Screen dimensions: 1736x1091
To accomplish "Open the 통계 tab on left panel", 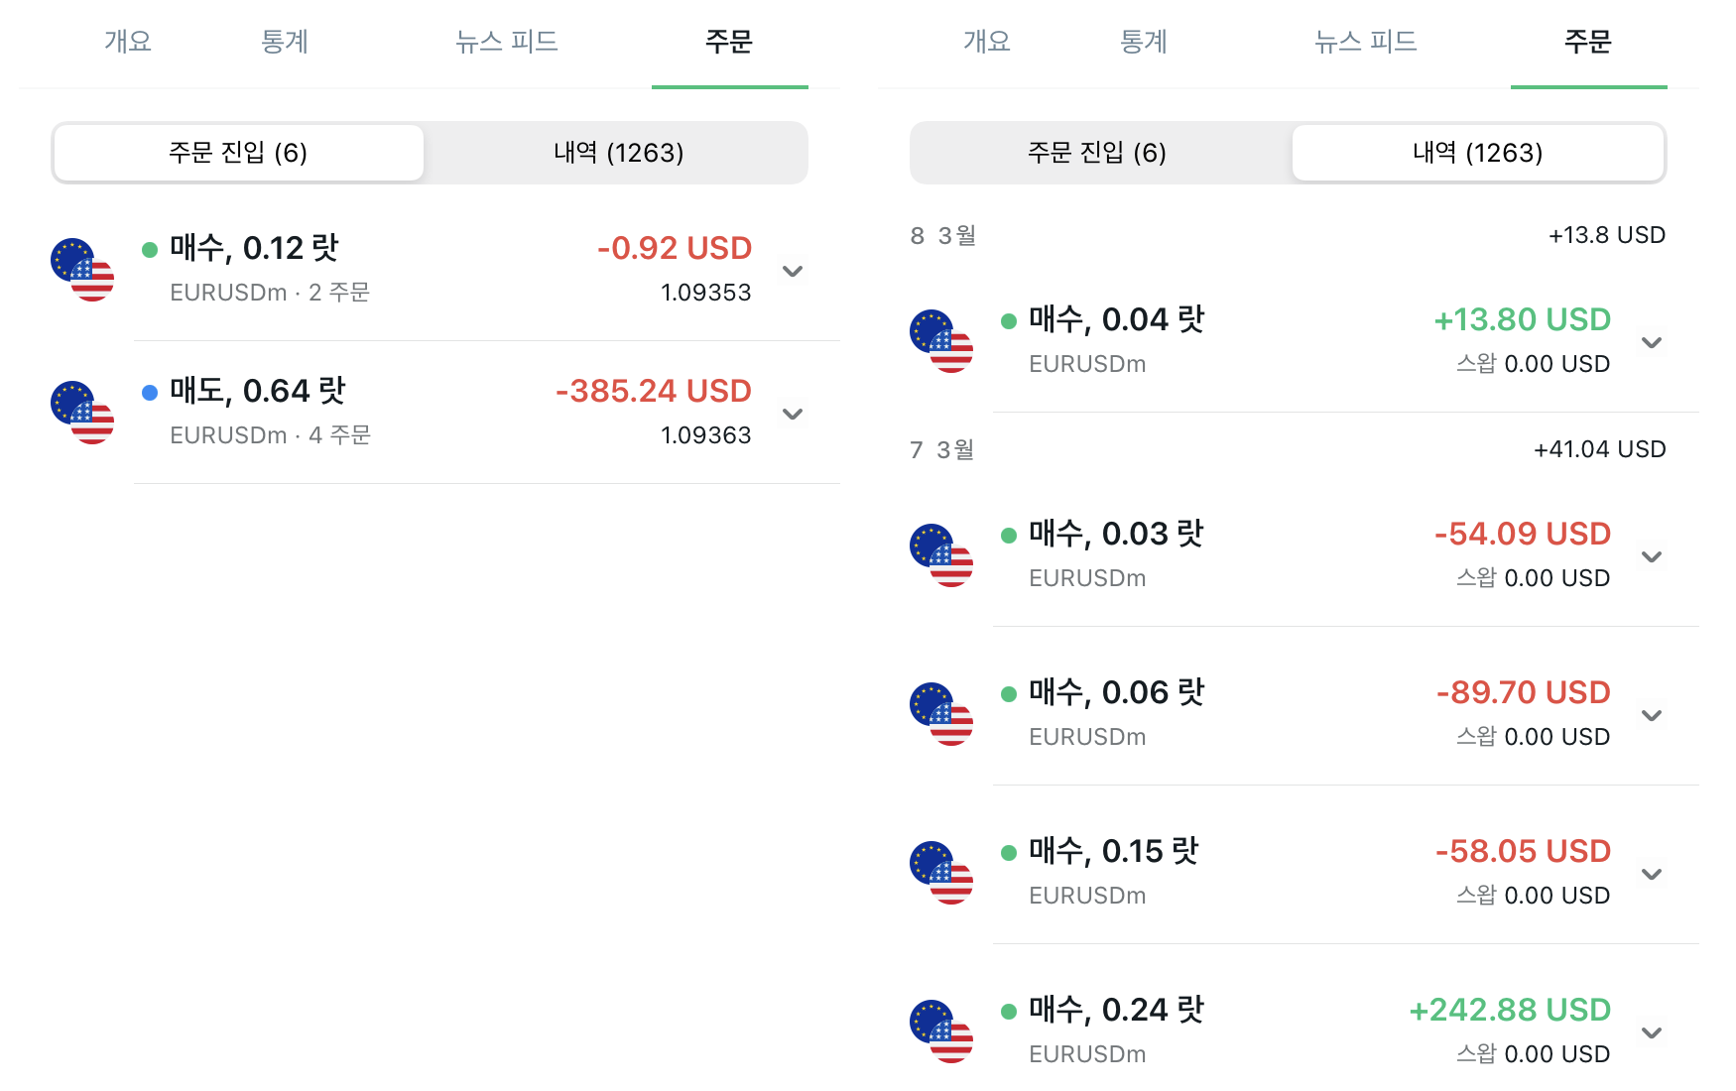I will point(285,42).
